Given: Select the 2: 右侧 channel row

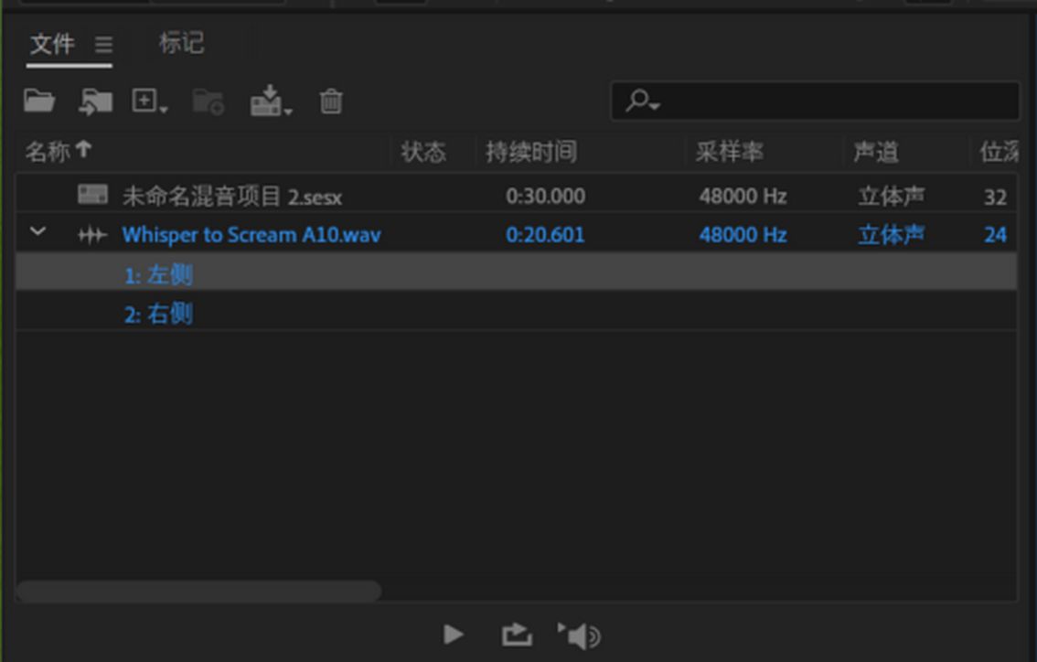Looking at the screenshot, I should click(517, 312).
